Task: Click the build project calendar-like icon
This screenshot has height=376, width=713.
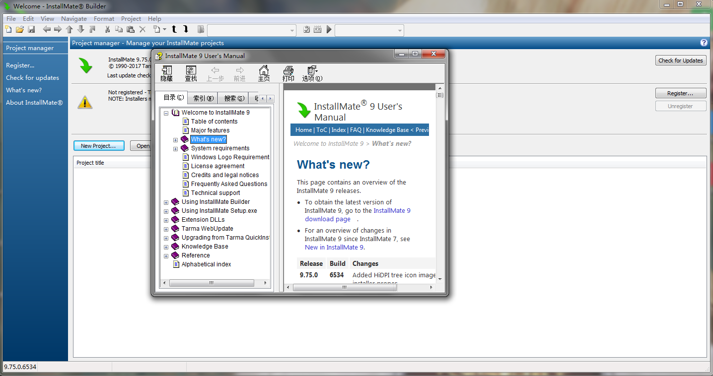Action: tap(318, 30)
